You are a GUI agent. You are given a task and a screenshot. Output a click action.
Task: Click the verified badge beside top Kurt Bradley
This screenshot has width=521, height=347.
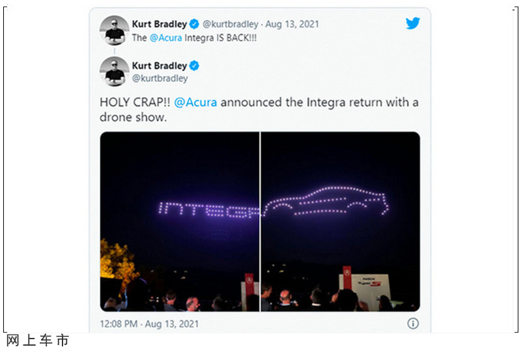[x=194, y=24]
